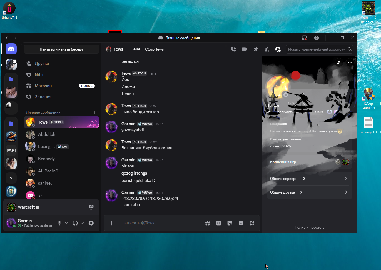Image resolution: width=381 pixels, height=270 pixels.
Task: Open Friends page
Action: [61, 64]
